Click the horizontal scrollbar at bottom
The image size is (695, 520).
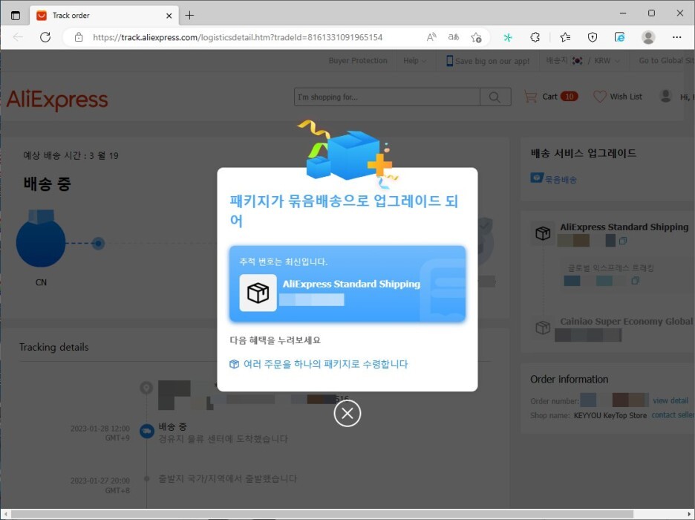pos(322,514)
